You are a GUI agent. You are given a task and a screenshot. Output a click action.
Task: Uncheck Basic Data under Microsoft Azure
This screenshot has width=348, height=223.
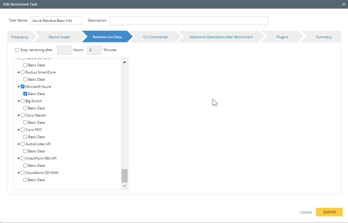[x=25, y=94]
